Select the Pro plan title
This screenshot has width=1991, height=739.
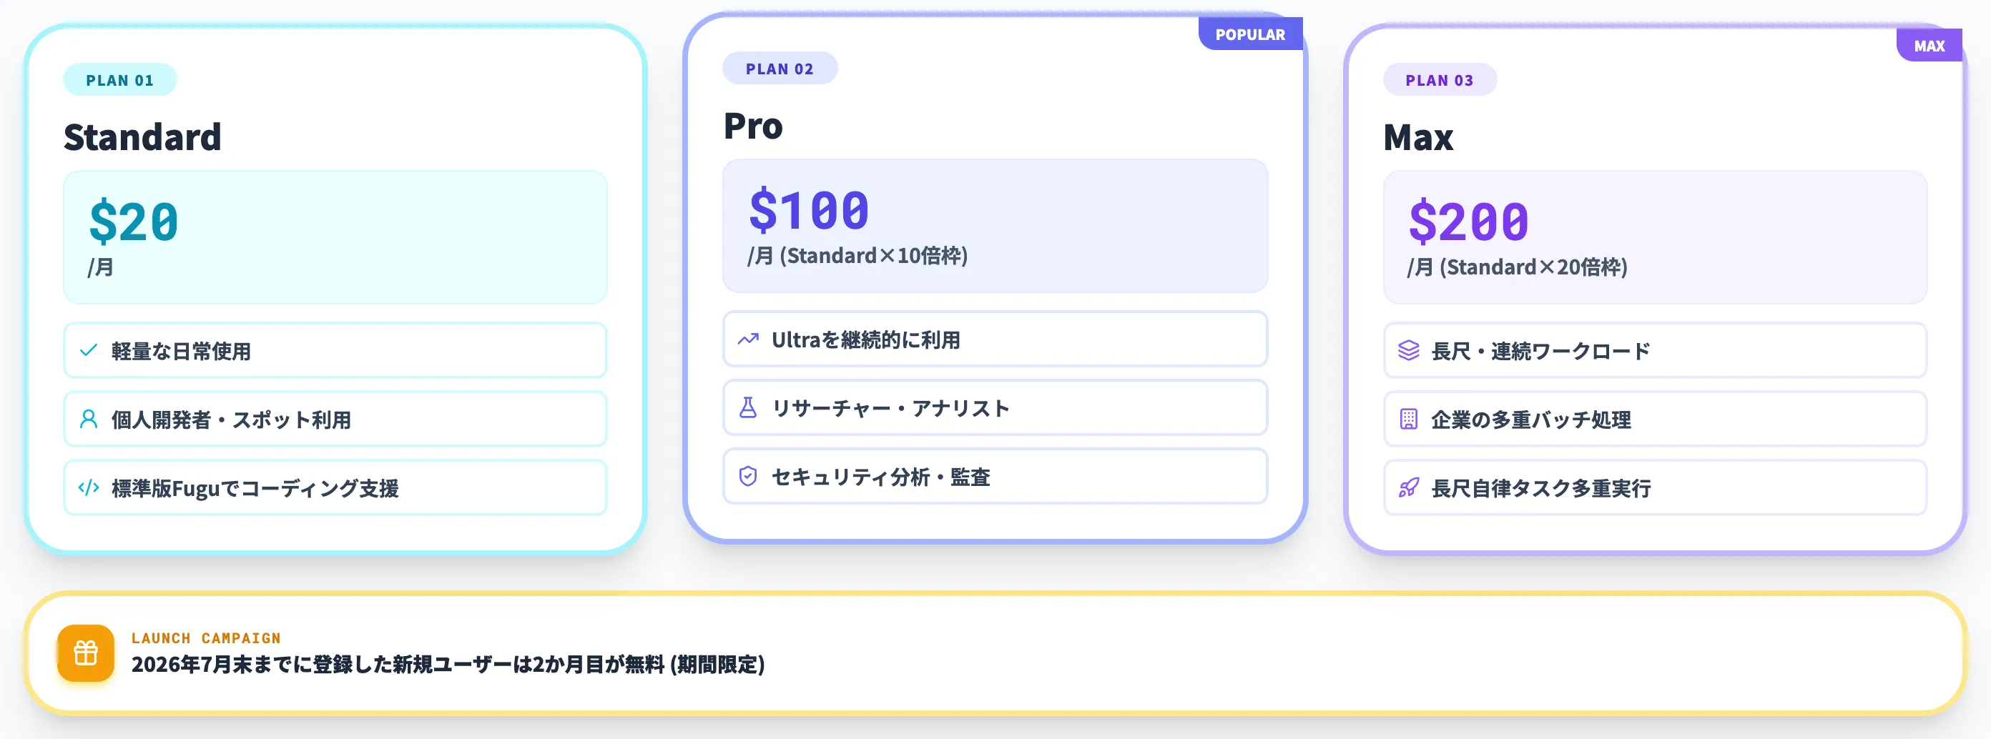click(753, 126)
